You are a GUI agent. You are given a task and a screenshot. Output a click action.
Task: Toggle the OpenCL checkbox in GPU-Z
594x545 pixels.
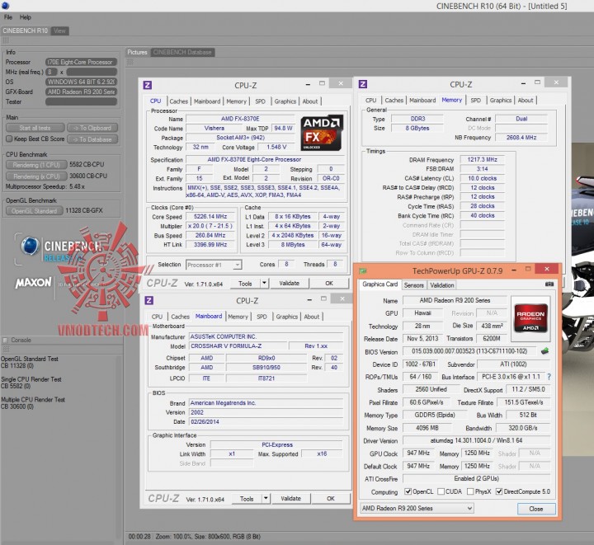point(408,491)
